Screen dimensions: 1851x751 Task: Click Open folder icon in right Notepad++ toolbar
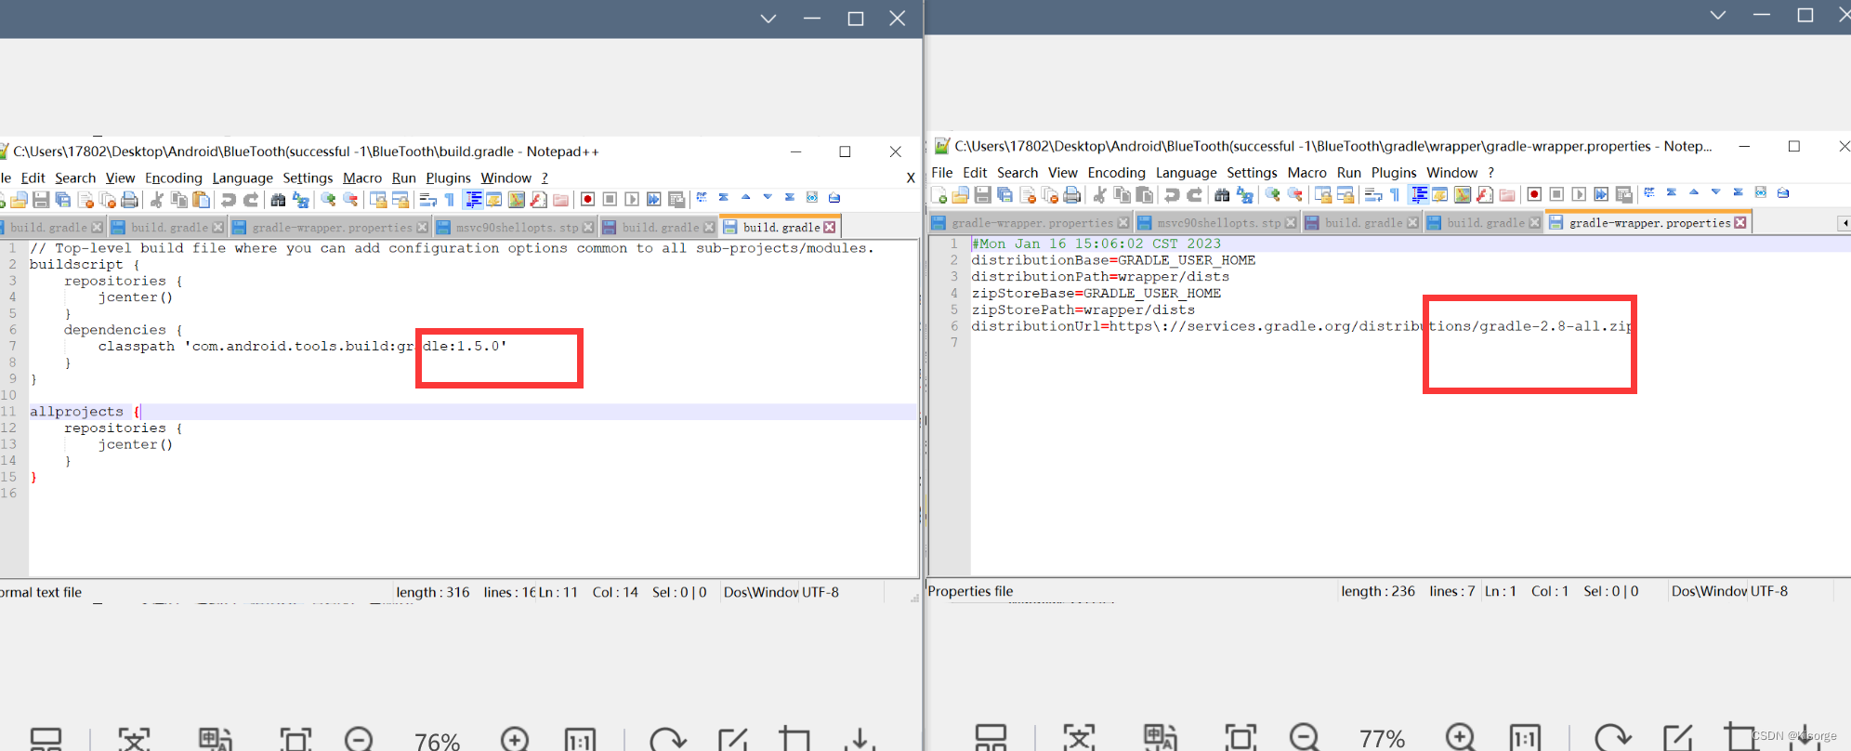pyautogui.click(x=961, y=194)
